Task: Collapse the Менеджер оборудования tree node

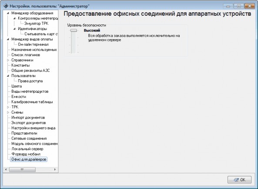Action: (x=8, y=13)
